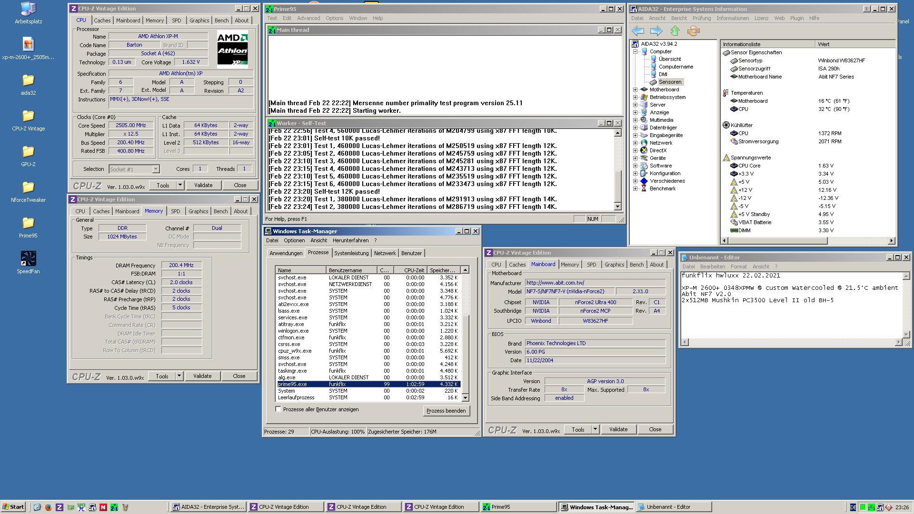Select the aida32 desktop folder
The image size is (914, 514).
(28, 85)
